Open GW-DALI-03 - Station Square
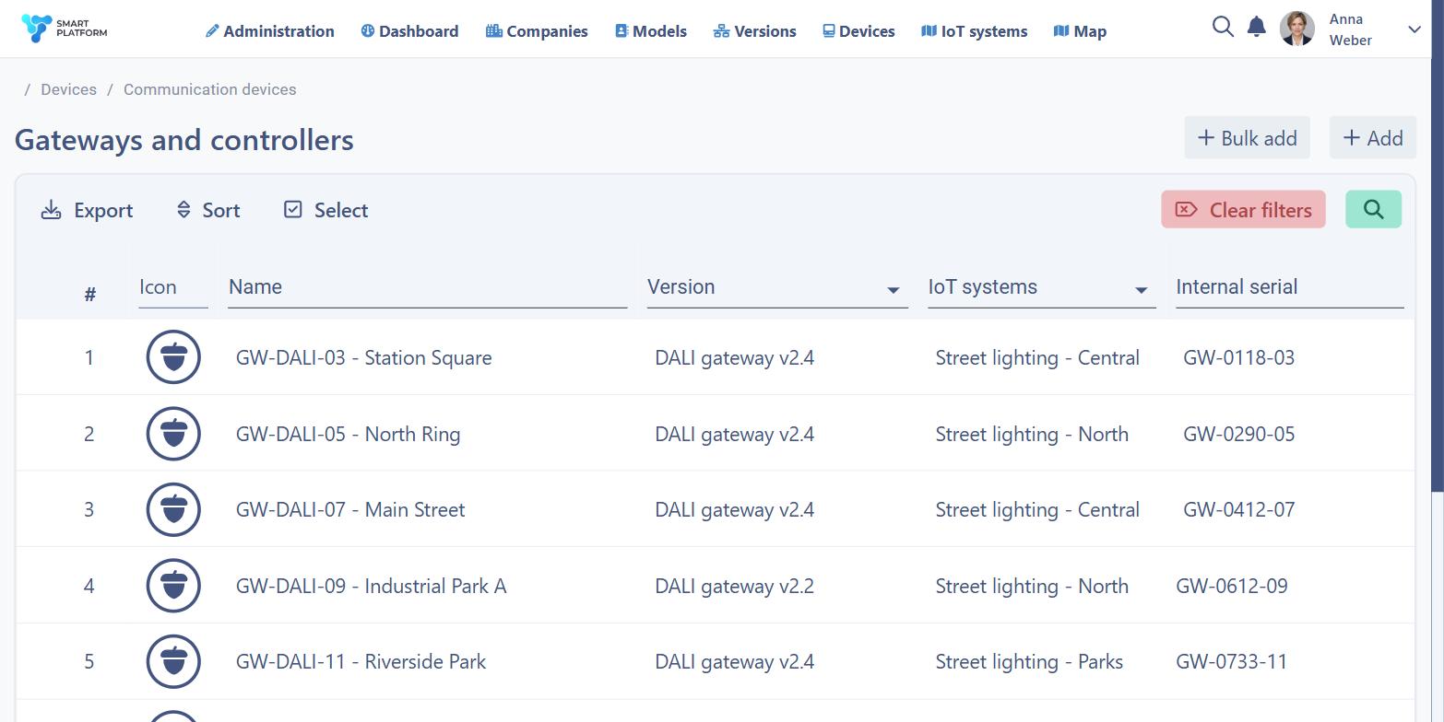Image resolution: width=1444 pixels, height=722 pixels. (x=363, y=358)
